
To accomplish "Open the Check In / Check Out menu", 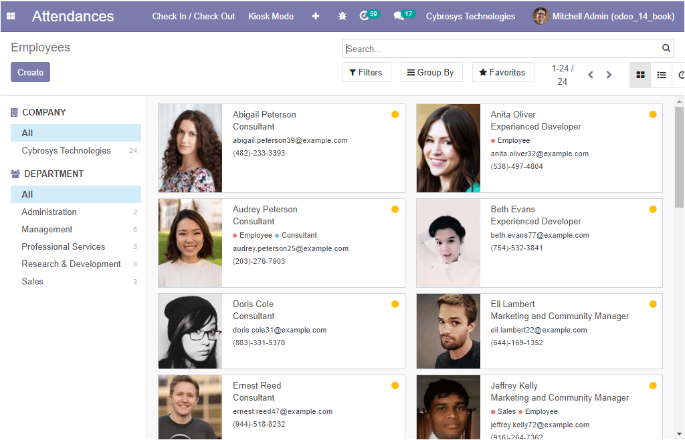I will (x=193, y=16).
